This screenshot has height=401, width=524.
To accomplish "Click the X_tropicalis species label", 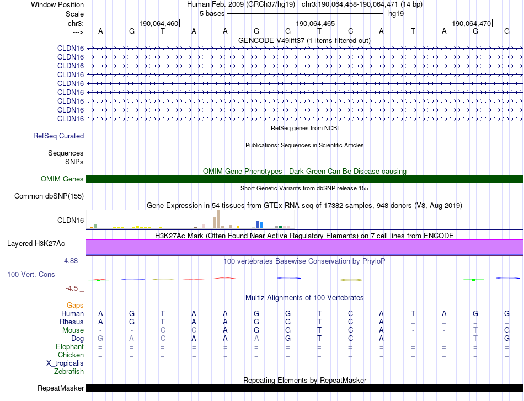I will pyautogui.click(x=65, y=363).
